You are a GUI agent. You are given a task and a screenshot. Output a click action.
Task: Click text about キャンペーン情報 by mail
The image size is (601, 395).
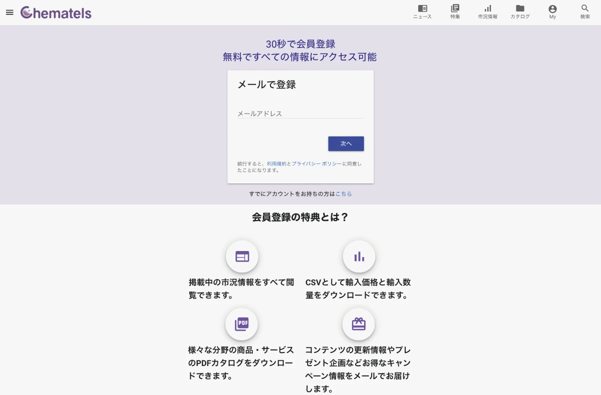(x=358, y=369)
